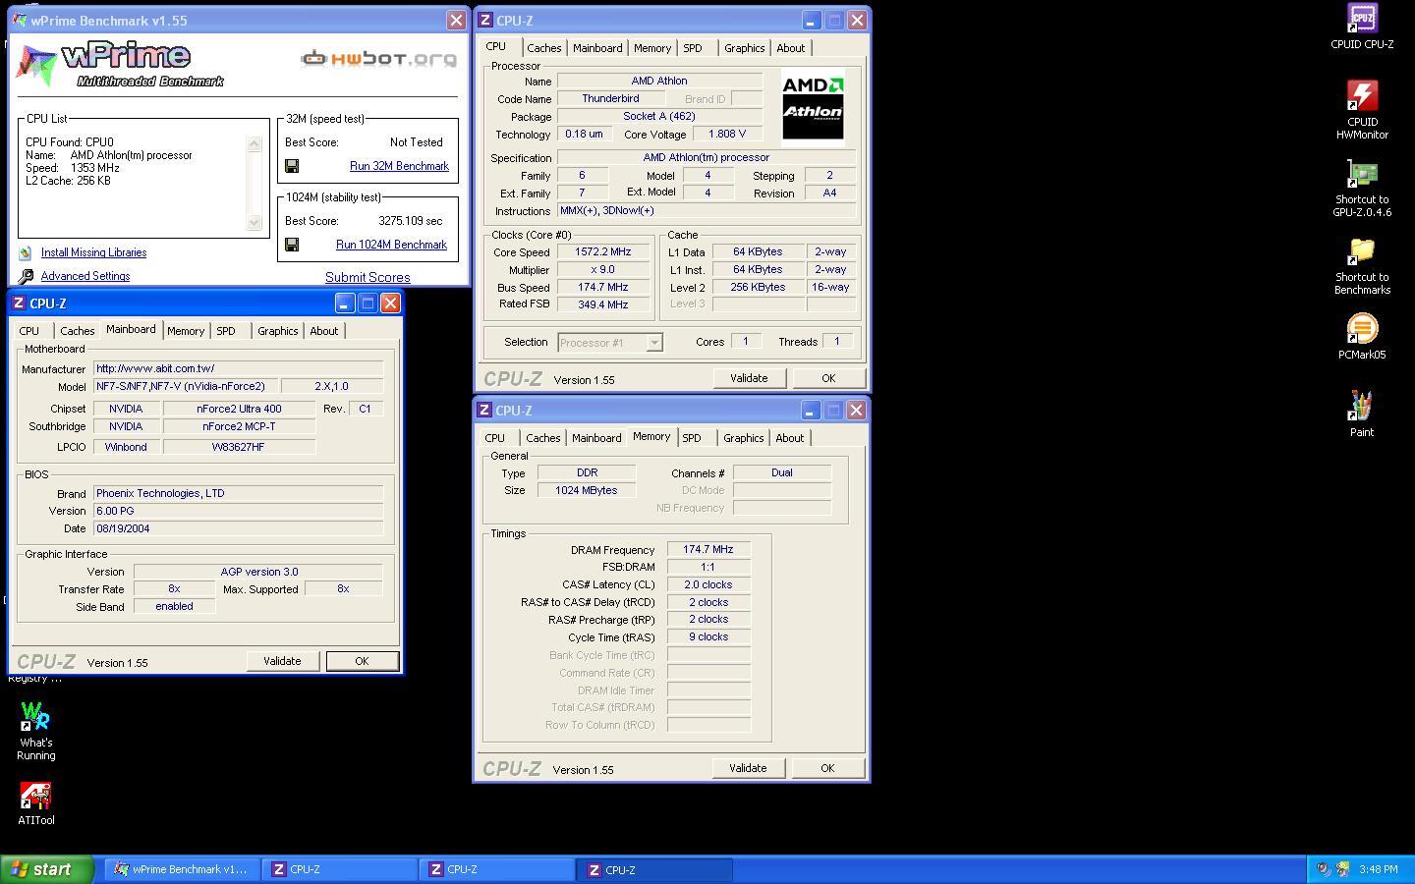Open Advanced Settings link

click(x=85, y=277)
